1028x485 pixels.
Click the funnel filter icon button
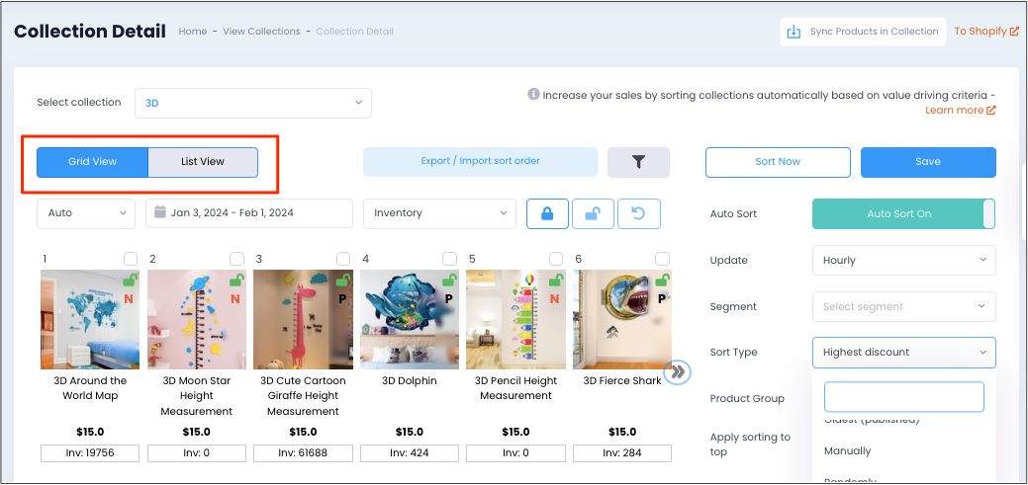tap(638, 162)
